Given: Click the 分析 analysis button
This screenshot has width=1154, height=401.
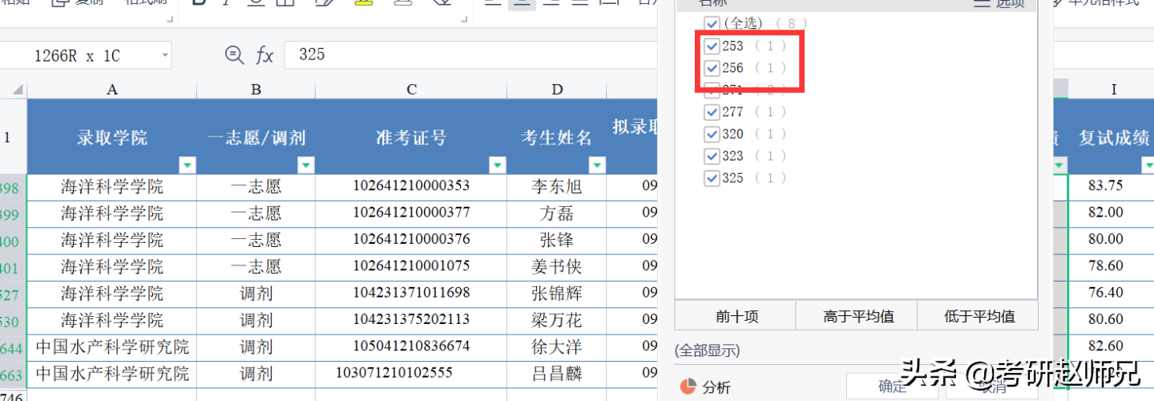Looking at the screenshot, I should coord(706,387).
